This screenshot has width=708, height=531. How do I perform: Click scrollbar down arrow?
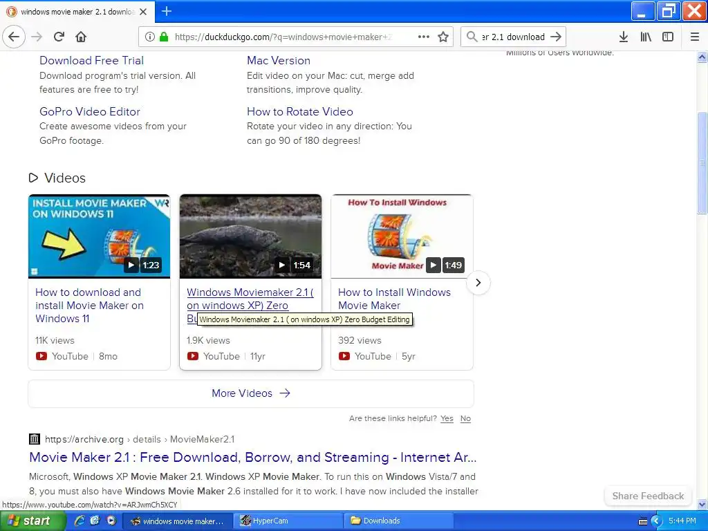click(702, 504)
